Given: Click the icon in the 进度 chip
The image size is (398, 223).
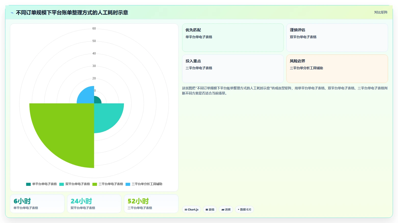Looking at the screenshot, I should pyautogui.click(x=223, y=210).
